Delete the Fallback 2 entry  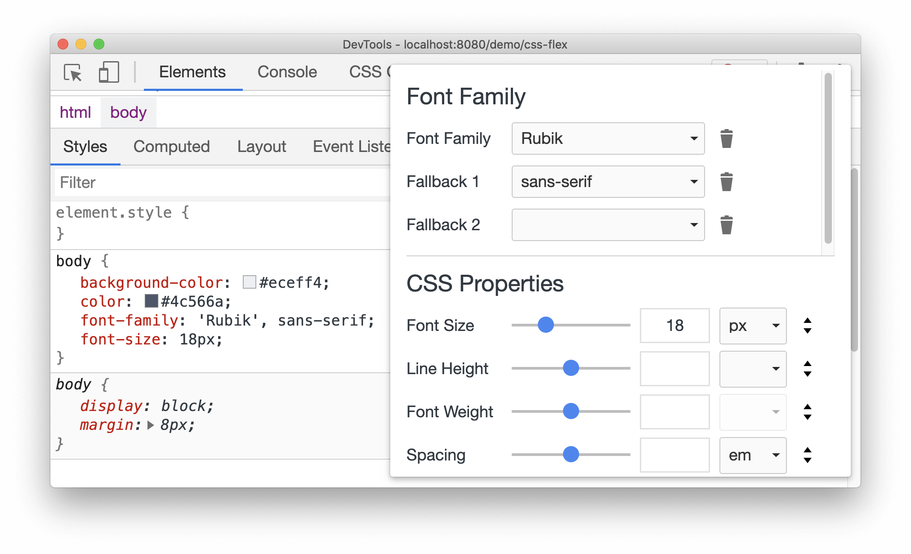coord(727,225)
